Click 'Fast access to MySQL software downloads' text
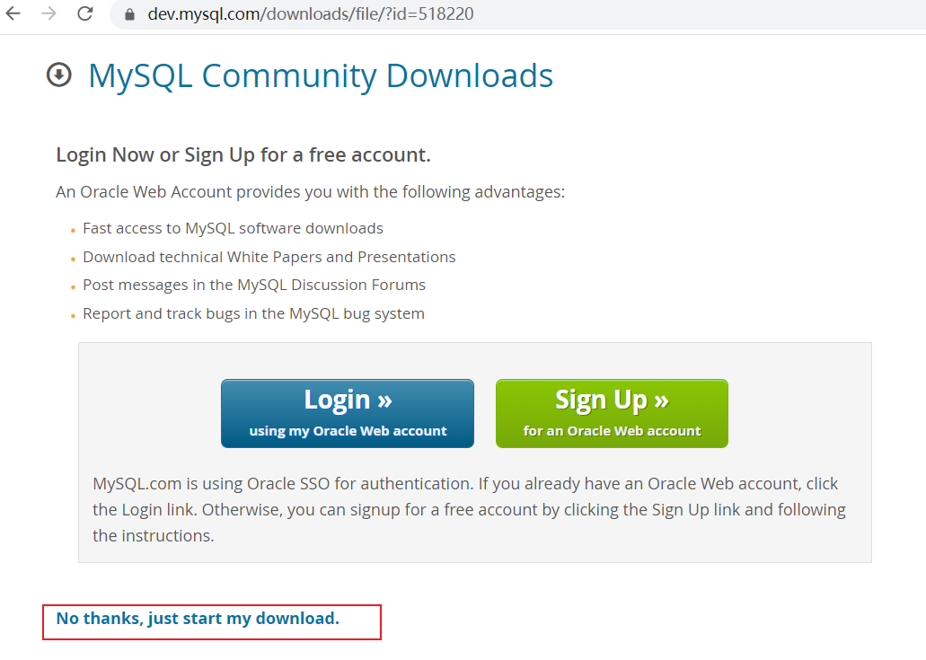 [233, 228]
